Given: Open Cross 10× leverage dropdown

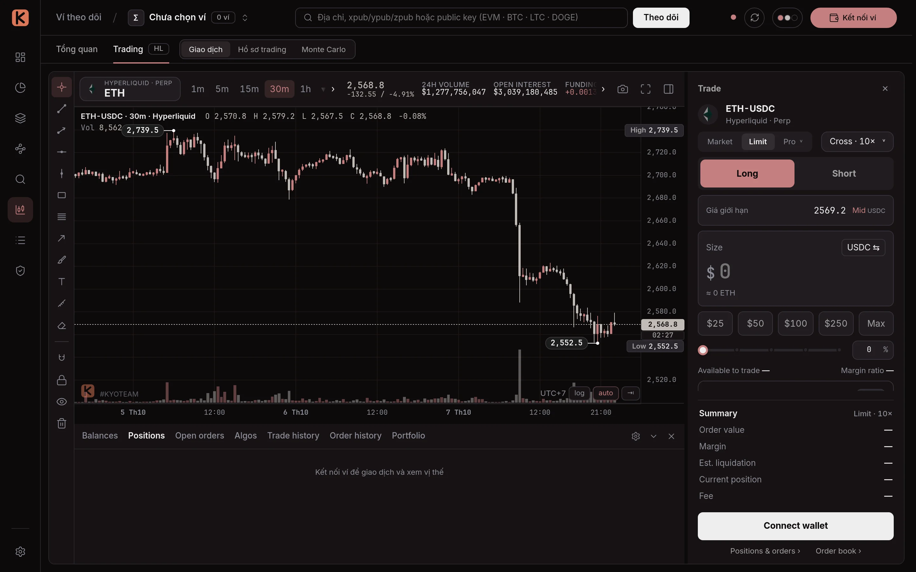Looking at the screenshot, I should click(x=857, y=141).
